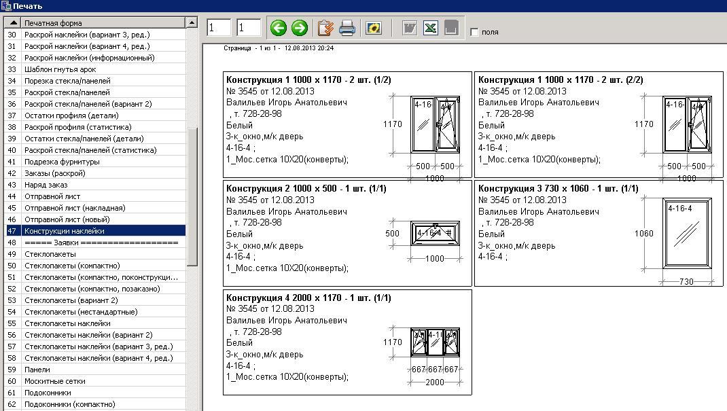Go to next page with green right arrow

[x=300, y=29]
